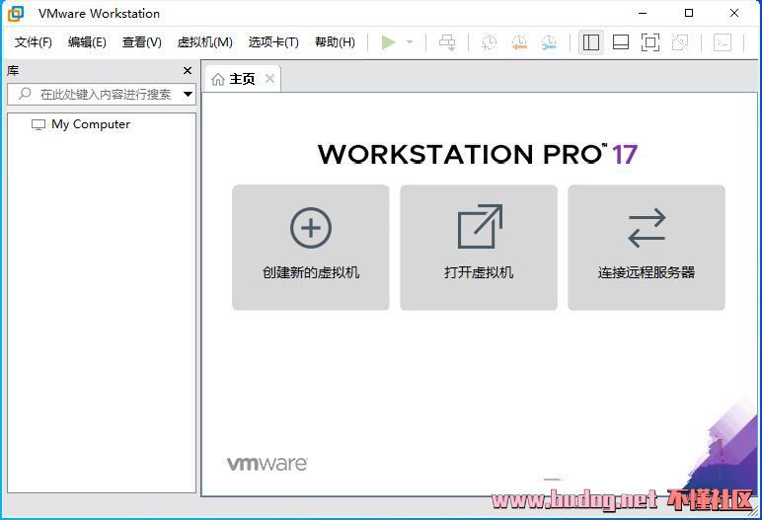Open the Snapshot Manager icon
Viewport: 762px width, 520px height.
click(549, 42)
